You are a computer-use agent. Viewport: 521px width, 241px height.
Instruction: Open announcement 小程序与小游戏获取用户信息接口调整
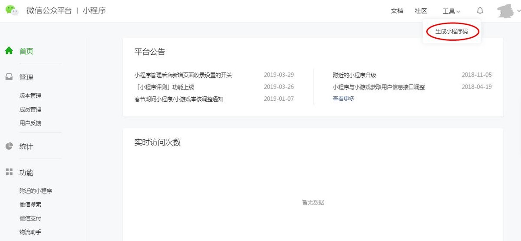pyautogui.click(x=379, y=87)
